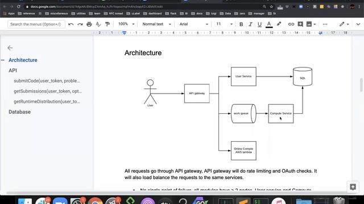Click the Architecture heading in document
Image resolution: width=364 pixels, height=204 pixels.
[x=143, y=53]
